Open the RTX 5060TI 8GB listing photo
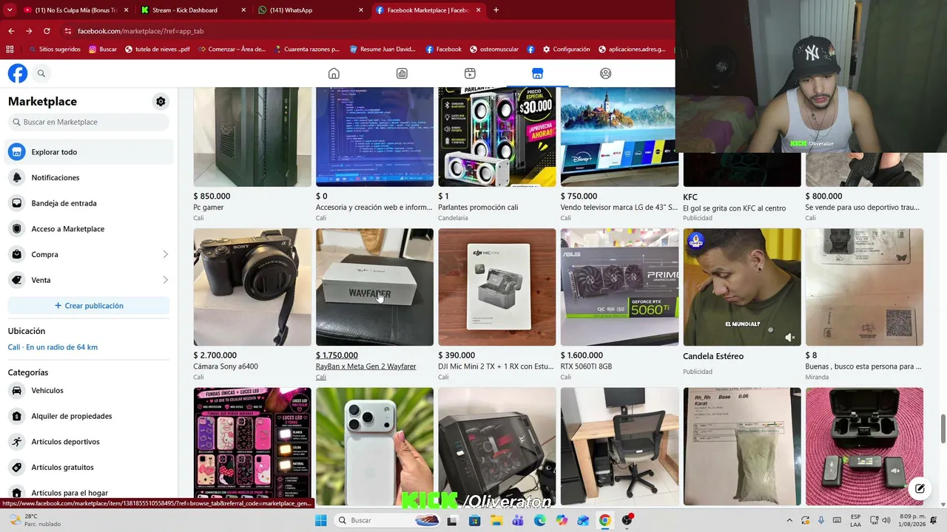Screen dimensions: 947x532 [x=619, y=287]
